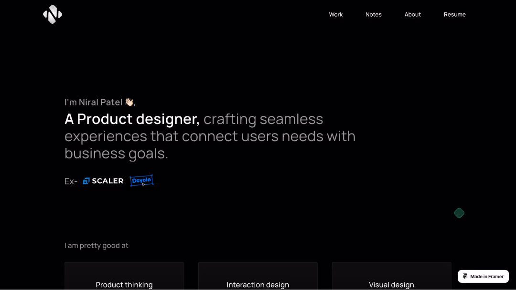Go to the Notes section
This screenshot has height=290, width=516.
373,14
